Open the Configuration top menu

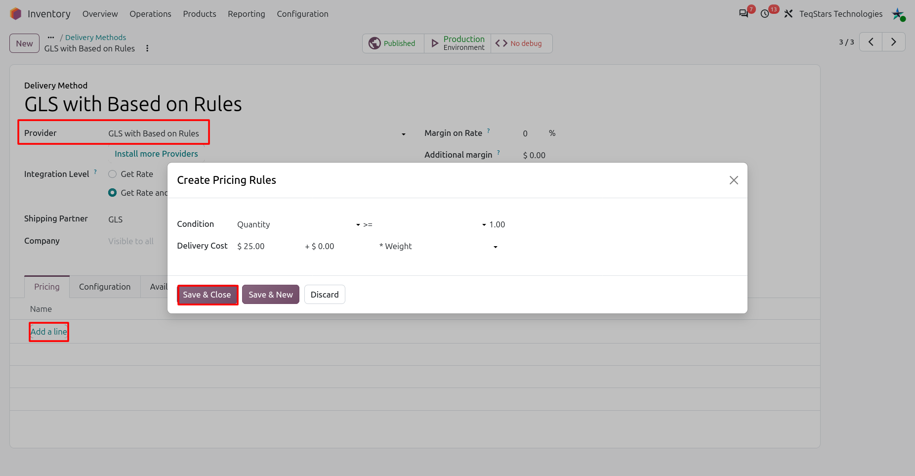click(x=302, y=14)
